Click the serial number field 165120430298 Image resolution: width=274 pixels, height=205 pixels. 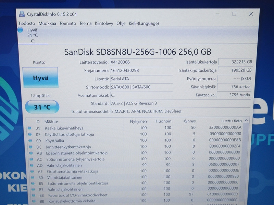tap(141, 71)
